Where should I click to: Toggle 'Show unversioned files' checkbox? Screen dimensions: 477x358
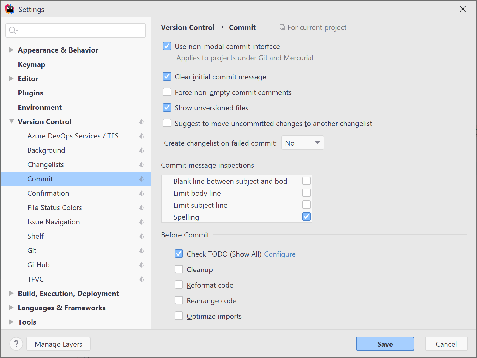167,108
